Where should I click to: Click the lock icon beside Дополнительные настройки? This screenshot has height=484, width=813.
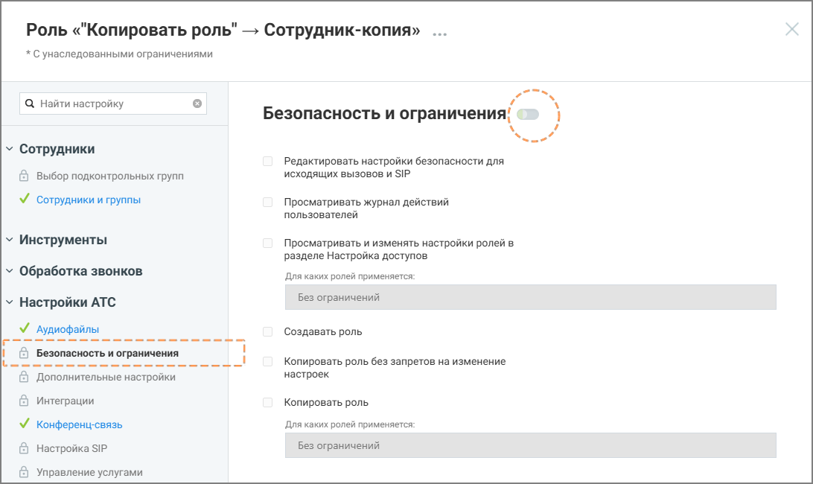(24, 377)
